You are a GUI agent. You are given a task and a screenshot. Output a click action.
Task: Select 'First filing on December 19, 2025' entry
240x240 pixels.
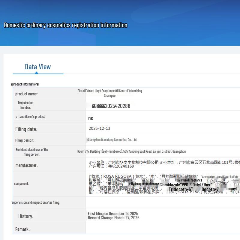(x=113, y=213)
